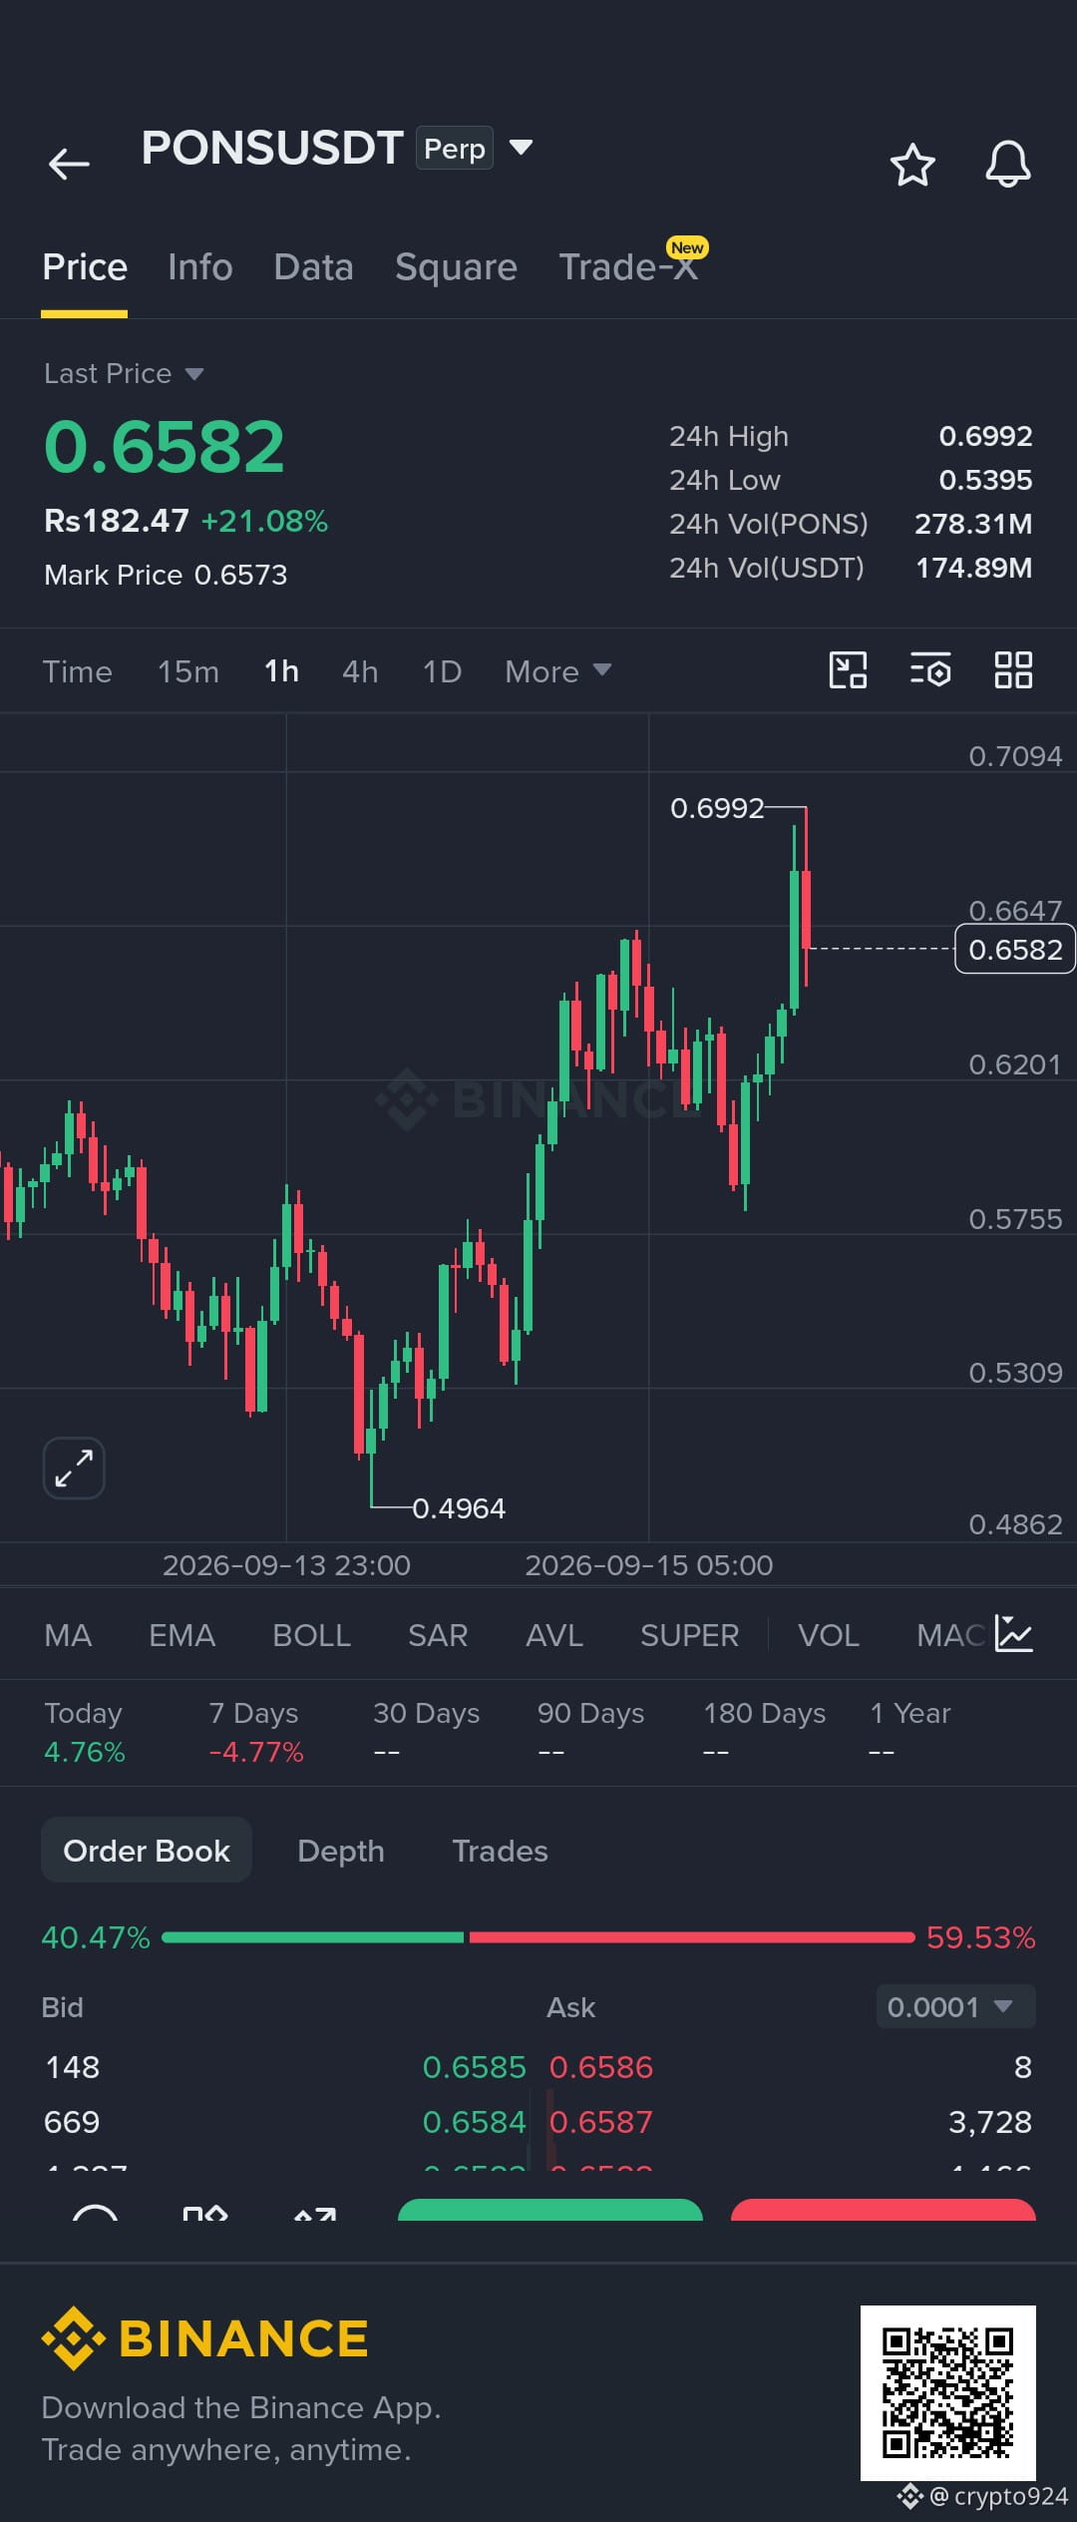
Task: Toggle the VOL indicator
Action: coord(828,1635)
